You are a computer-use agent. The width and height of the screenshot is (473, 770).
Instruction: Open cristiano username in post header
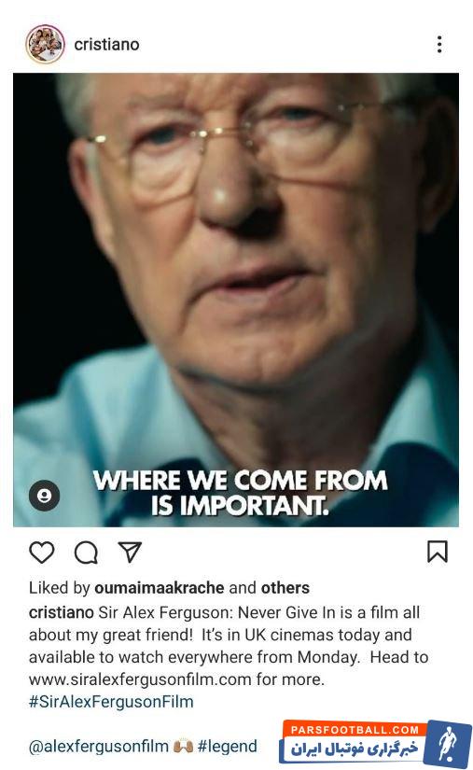[106, 45]
